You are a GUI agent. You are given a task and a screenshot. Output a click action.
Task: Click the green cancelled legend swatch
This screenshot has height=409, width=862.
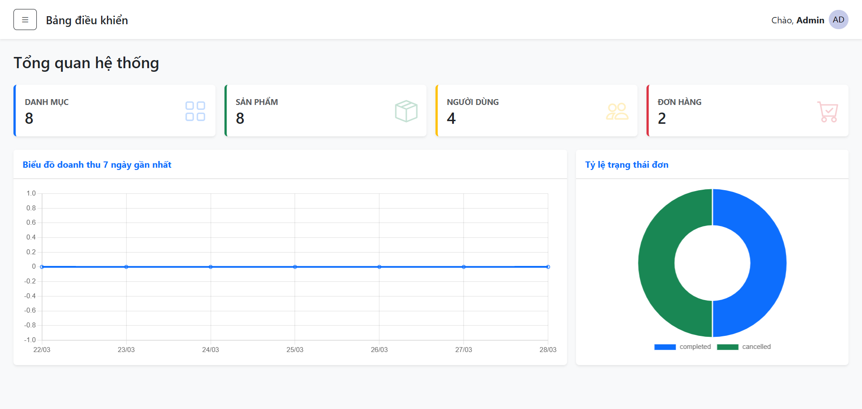pyautogui.click(x=728, y=347)
